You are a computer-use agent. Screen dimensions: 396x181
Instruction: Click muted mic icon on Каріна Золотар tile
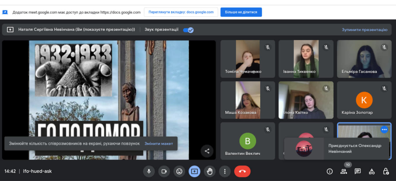(x=384, y=89)
